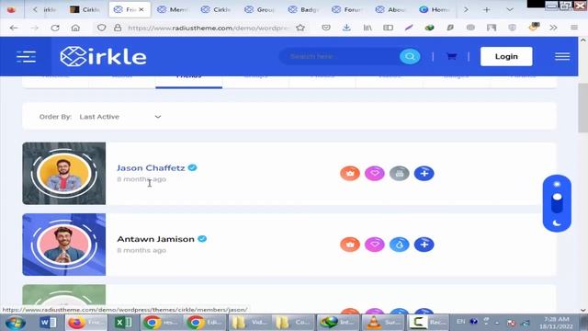Screen dimensions: 588x331
Task: Click the orange badge icon for Antawn Jamison
Action: coord(350,245)
